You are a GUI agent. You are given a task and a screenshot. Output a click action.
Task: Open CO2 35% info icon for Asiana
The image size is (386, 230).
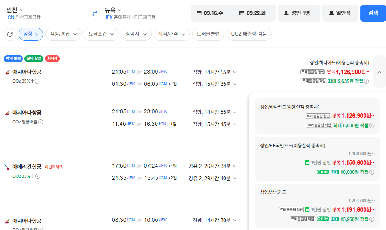(37, 81)
